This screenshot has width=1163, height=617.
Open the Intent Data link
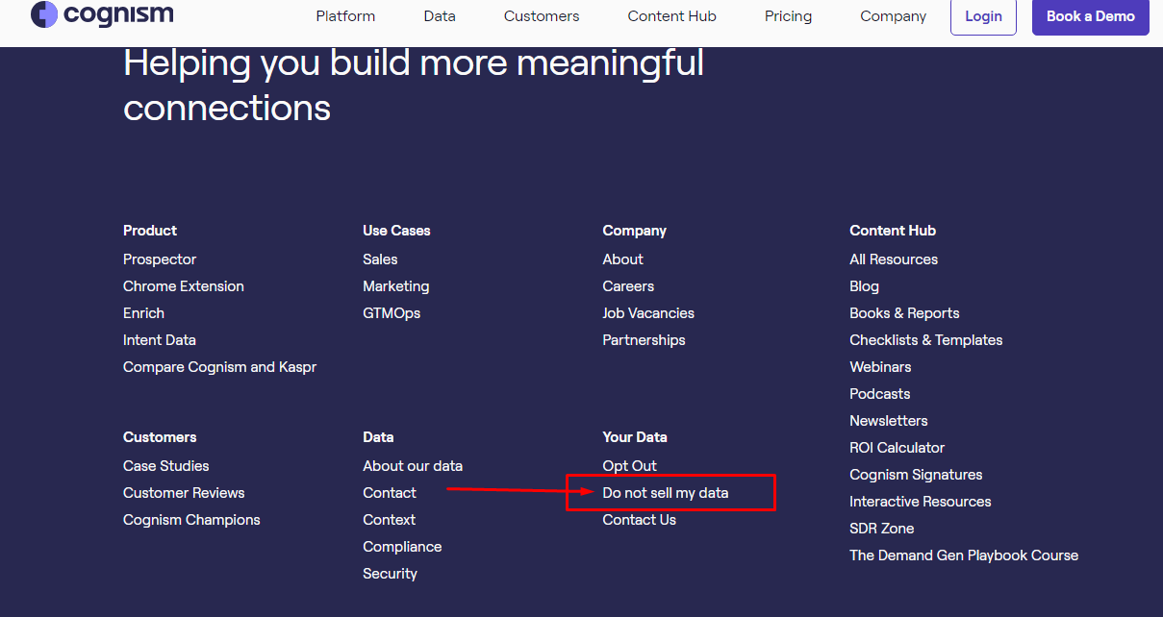[x=160, y=340]
